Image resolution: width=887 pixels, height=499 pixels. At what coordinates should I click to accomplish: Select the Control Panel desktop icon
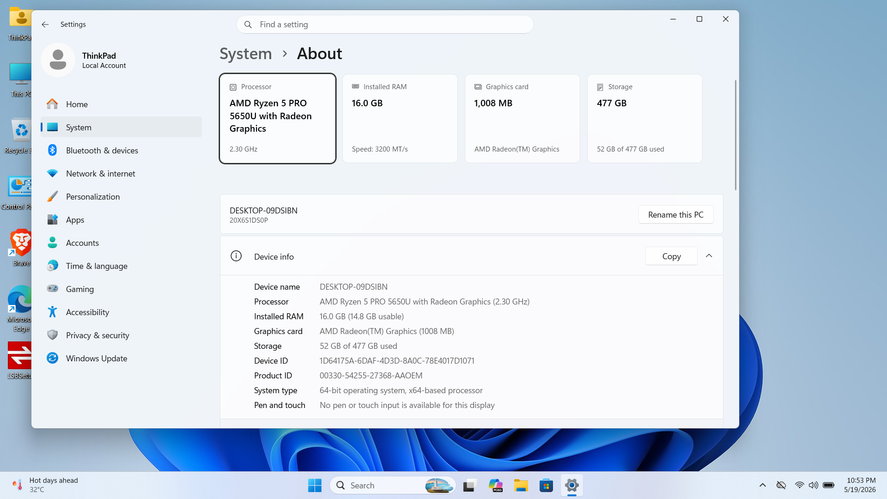click(18, 192)
